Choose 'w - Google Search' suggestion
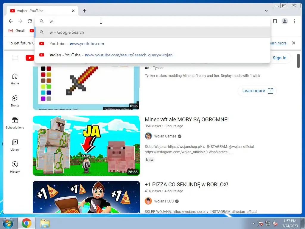305x229 pixels. [152, 32]
